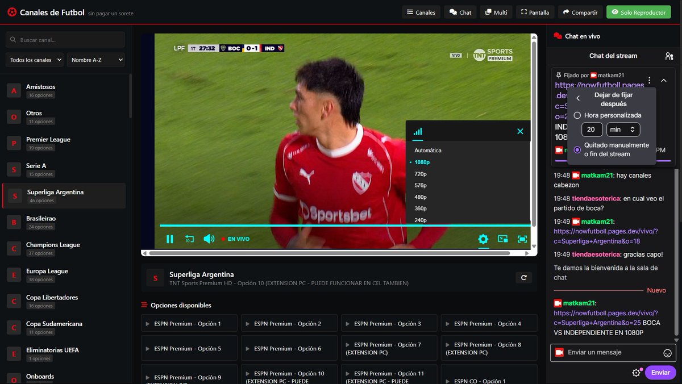Image resolution: width=682 pixels, height=384 pixels.
Task: Click the rewind 10 seconds icon
Action: pos(189,239)
